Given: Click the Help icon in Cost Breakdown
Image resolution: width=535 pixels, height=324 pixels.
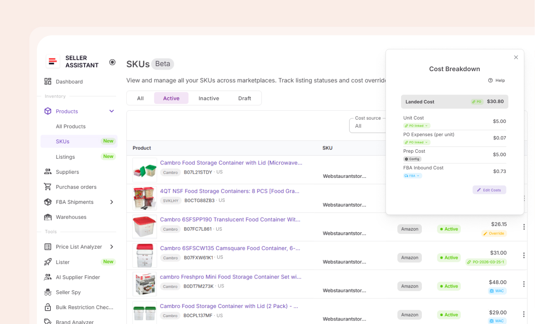Looking at the screenshot, I should (x=490, y=80).
